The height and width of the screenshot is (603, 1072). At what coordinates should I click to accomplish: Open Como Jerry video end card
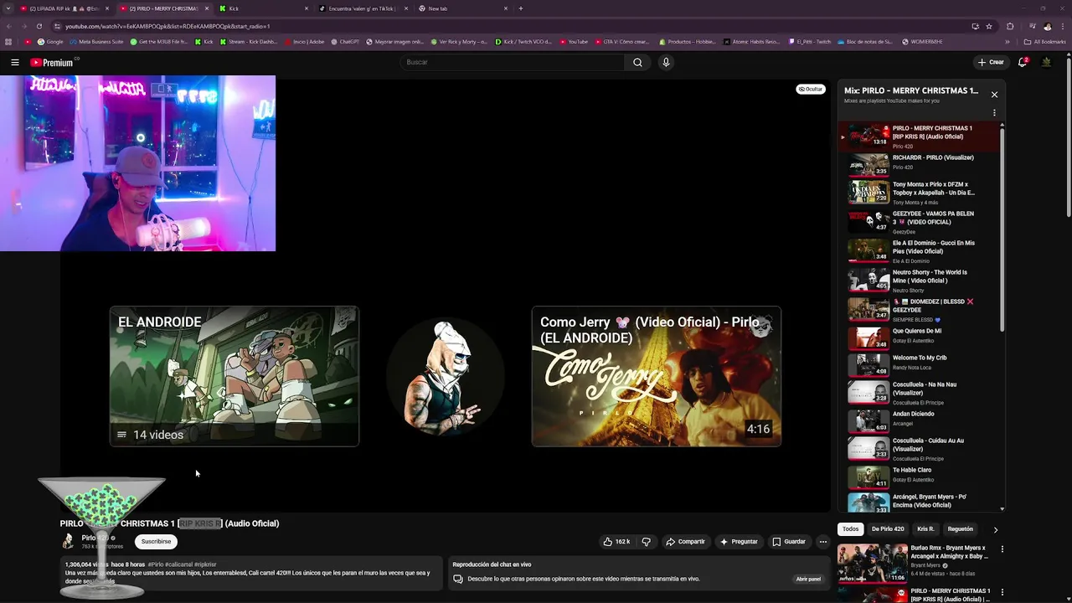tap(657, 376)
